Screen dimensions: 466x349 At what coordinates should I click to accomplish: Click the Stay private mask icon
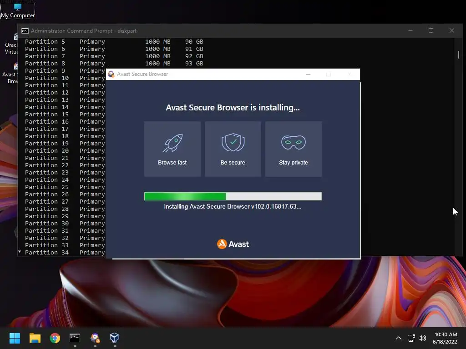tap(294, 142)
